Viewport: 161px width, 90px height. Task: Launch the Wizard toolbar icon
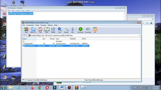pos(66,30)
